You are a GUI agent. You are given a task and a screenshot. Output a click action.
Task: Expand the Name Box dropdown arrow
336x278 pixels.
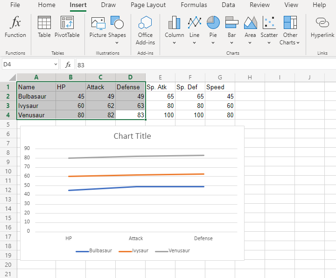(x=56, y=64)
